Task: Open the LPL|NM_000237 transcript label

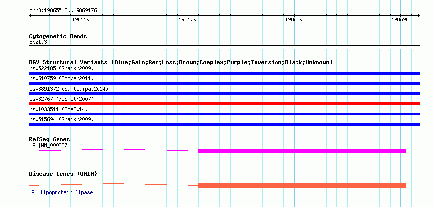Action: coord(48,145)
